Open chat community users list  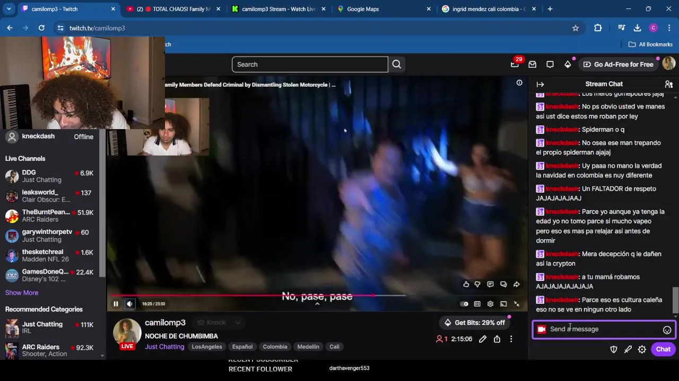[x=669, y=84]
